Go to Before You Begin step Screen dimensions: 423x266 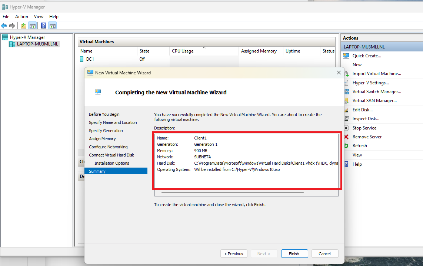click(x=104, y=114)
